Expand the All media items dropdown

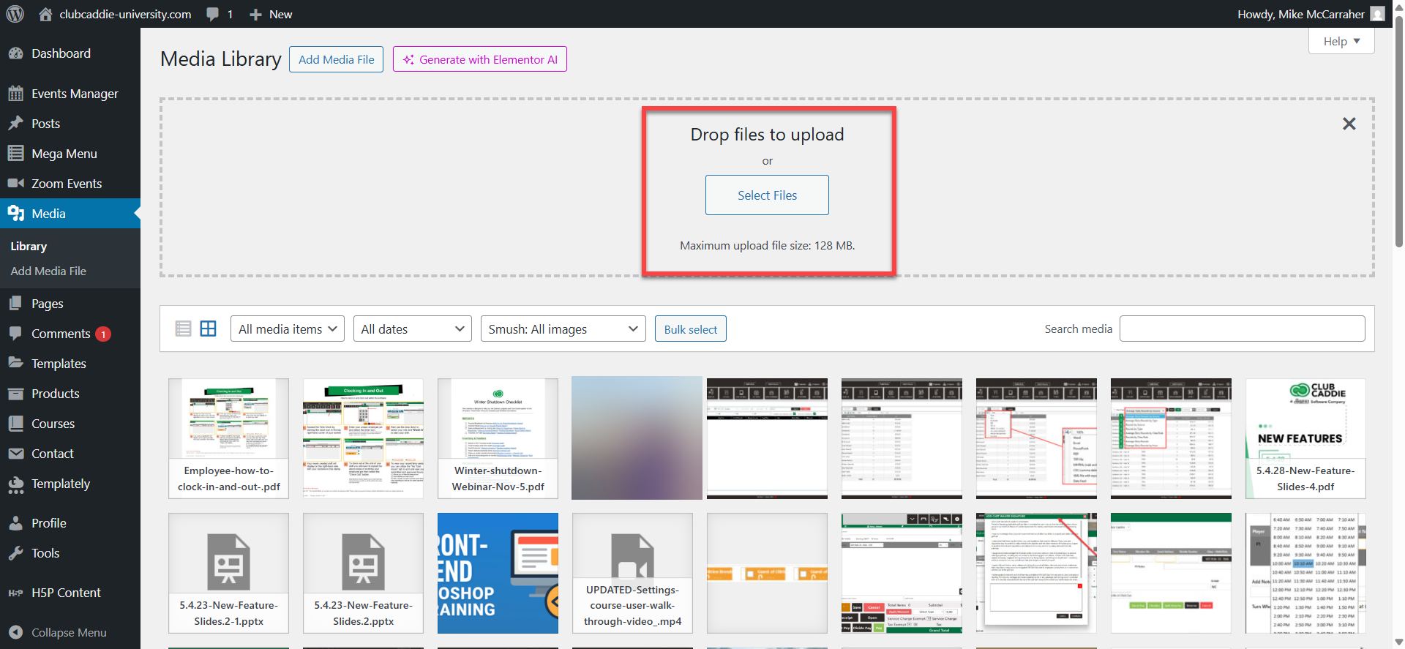[x=288, y=329]
